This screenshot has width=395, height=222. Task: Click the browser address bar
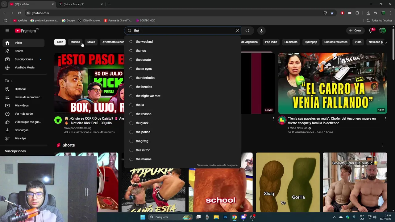tap(173, 13)
